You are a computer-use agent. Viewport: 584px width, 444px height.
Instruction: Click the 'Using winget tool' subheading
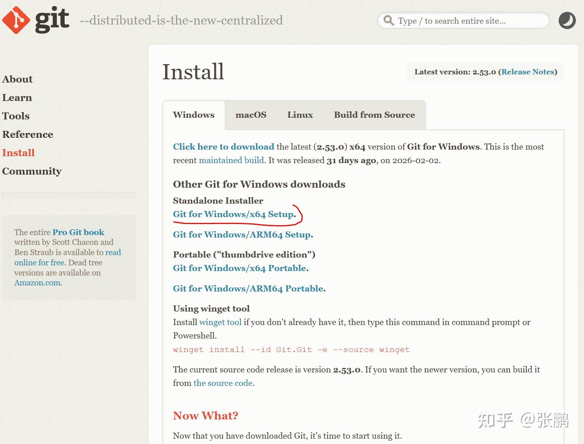coord(211,309)
